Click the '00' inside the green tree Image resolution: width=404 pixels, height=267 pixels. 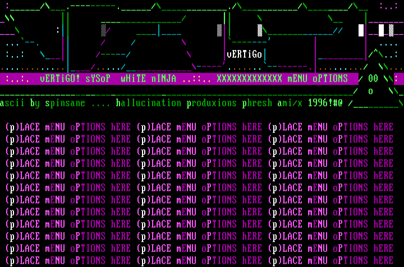click(373, 79)
